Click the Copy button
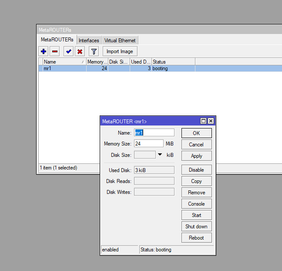The image size is (282, 271). [x=196, y=181]
